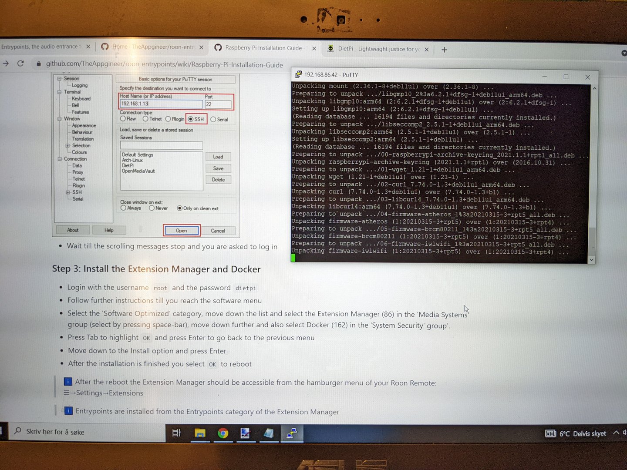The image size is (627, 470).
Task: Close the Raspberry Pi Installation Guide tab
Action: 314,48
